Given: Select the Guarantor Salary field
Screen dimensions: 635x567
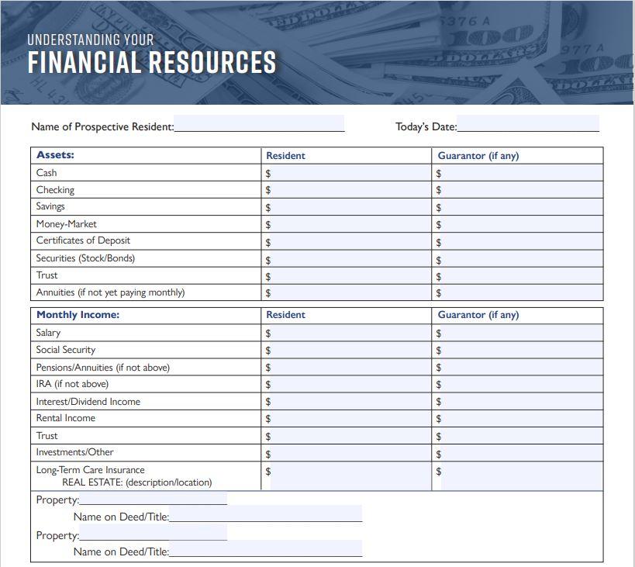Looking at the screenshot, I should click(522, 333).
